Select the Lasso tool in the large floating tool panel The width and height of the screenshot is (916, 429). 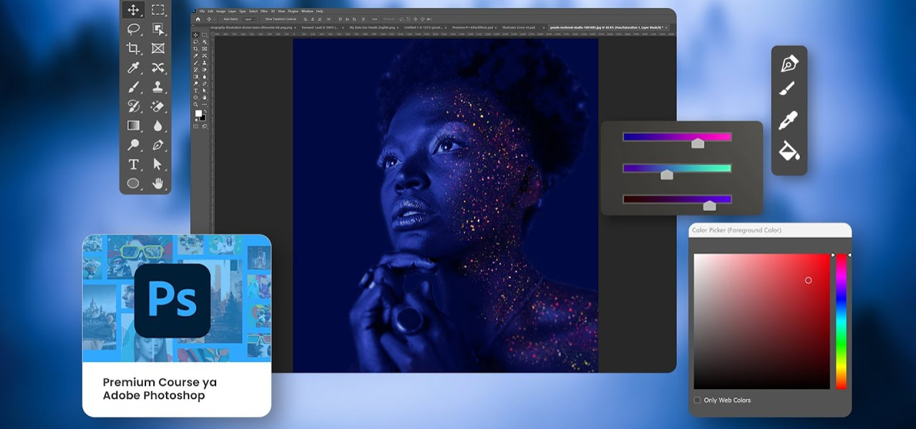[x=133, y=29]
